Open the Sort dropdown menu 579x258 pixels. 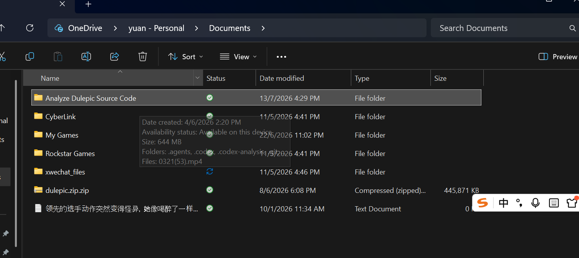186,56
